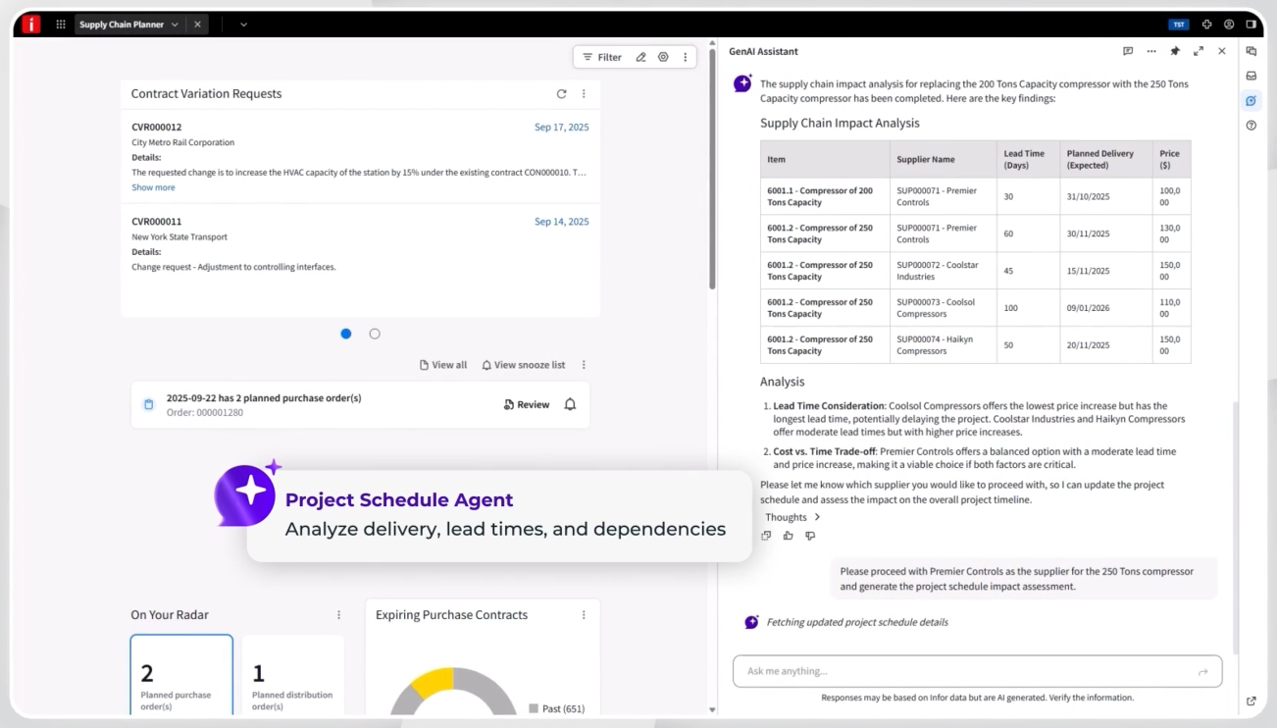The image size is (1277, 728).
Task: Click the clipboard icon of order 000001280
Action: tap(148, 404)
